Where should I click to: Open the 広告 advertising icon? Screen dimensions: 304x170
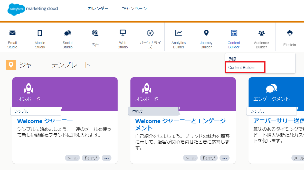[95, 33]
